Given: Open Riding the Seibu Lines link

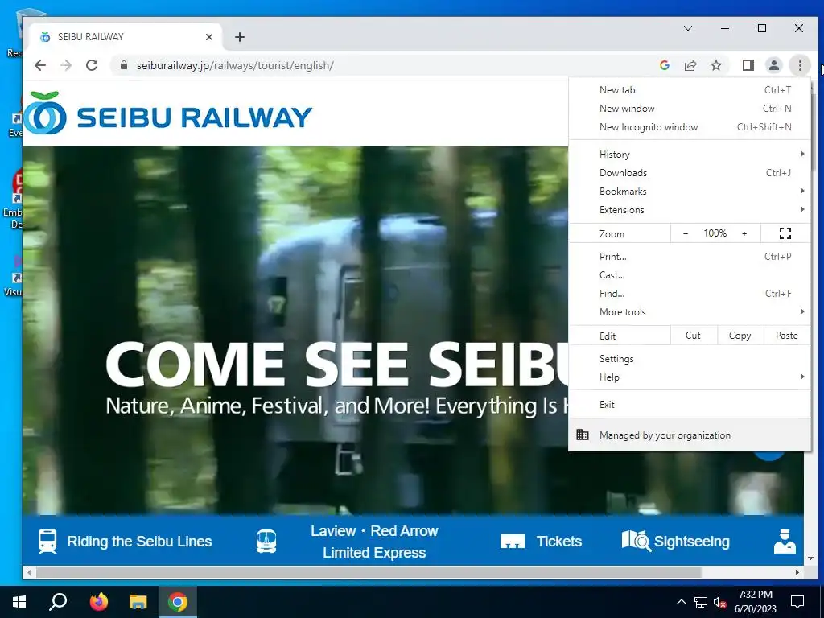Looking at the screenshot, I should 139,542.
